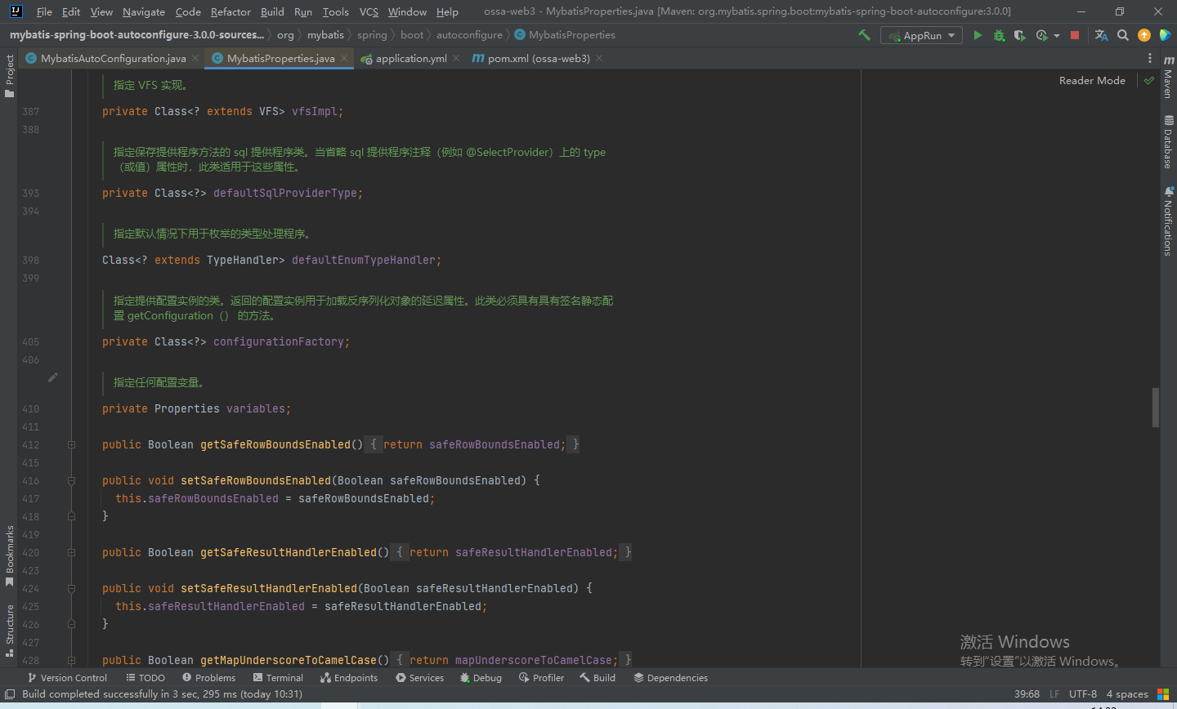Open the Endpoints tool window

click(349, 678)
